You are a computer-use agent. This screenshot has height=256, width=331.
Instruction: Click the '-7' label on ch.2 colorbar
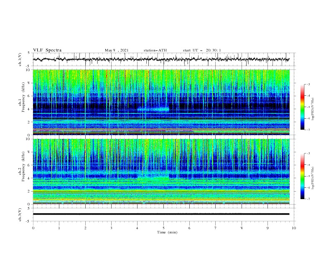click(x=308, y=199)
